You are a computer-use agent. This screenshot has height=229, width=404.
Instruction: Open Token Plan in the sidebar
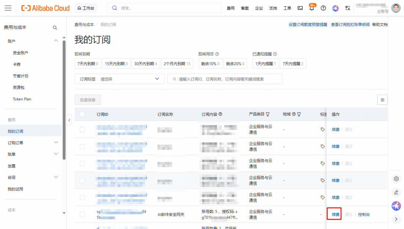[22, 99]
